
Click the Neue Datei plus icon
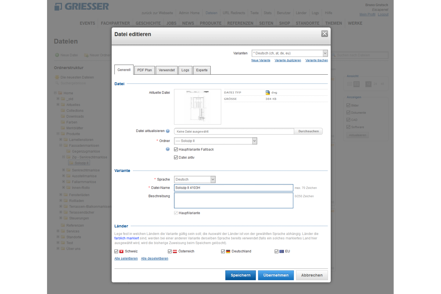57,55
